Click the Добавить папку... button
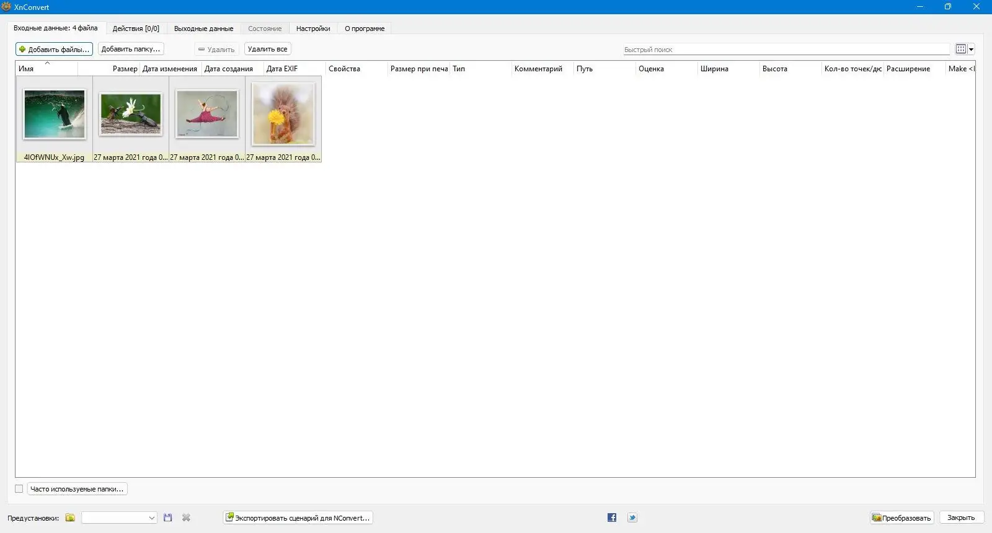Screen dimensions: 992x533 pos(131,49)
